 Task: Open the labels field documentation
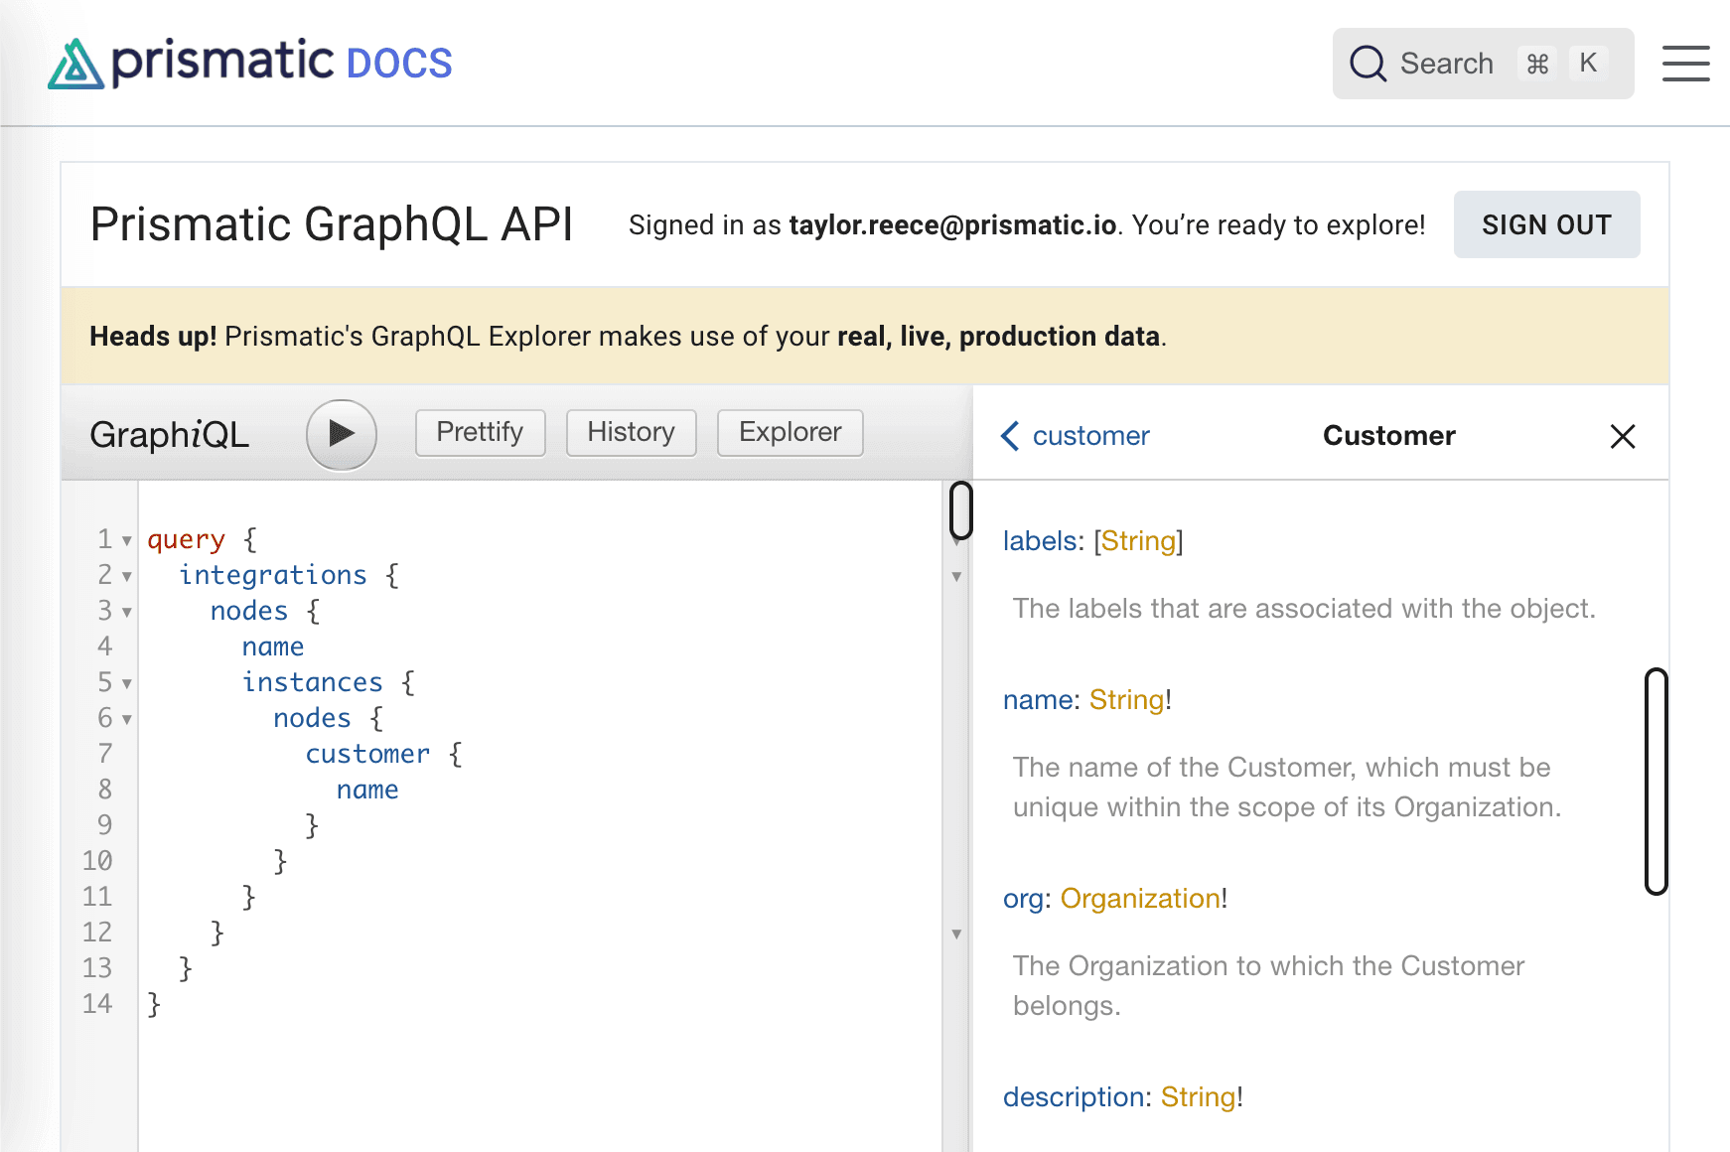pos(1040,541)
